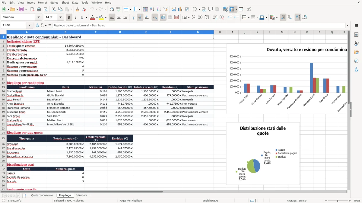
Task: Click the zoom slider handle
Action: pyautogui.click(x=338, y=201)
